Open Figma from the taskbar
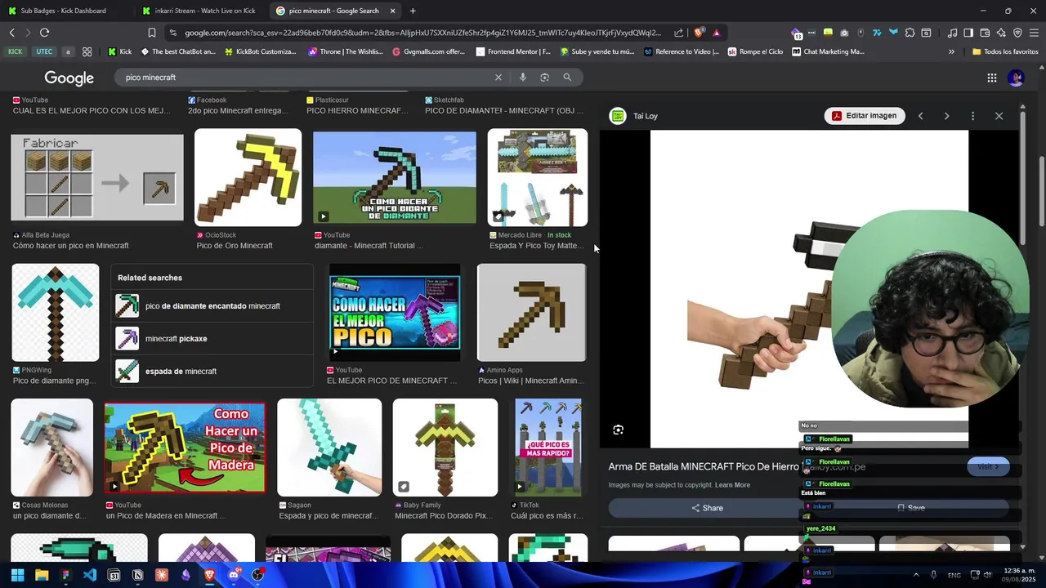 pyautogui.click(x=65, y=575)
